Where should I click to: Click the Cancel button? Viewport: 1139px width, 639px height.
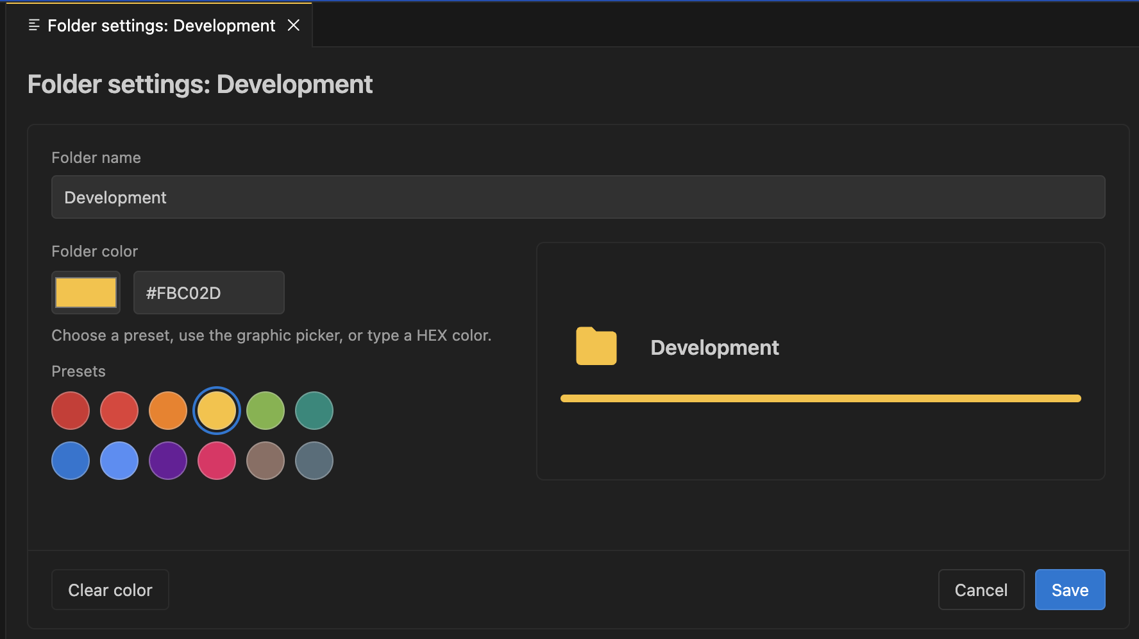[x=981, y=590]
